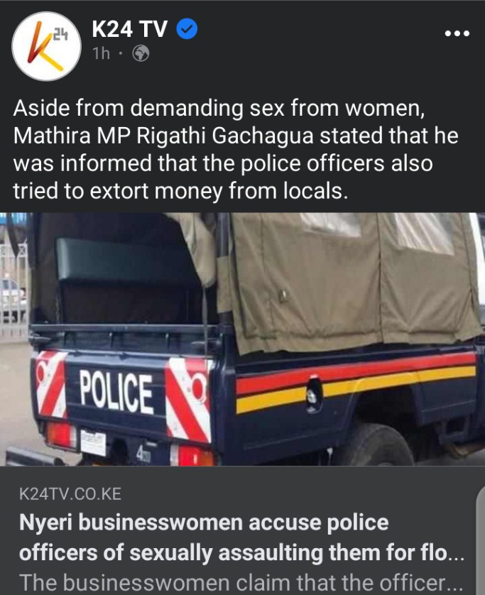Open the K24 TV logo profile picture
The image size is (485, 595).
click(x=47, y=46)
